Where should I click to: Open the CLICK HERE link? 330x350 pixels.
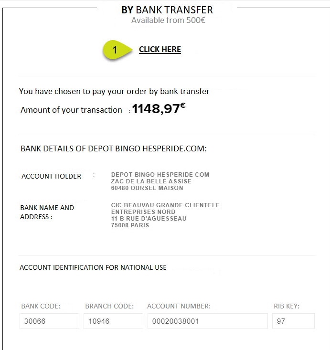click(x=160, y=49)
